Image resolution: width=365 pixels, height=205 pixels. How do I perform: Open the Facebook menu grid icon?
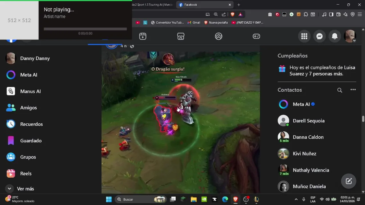tap(304, 36)
